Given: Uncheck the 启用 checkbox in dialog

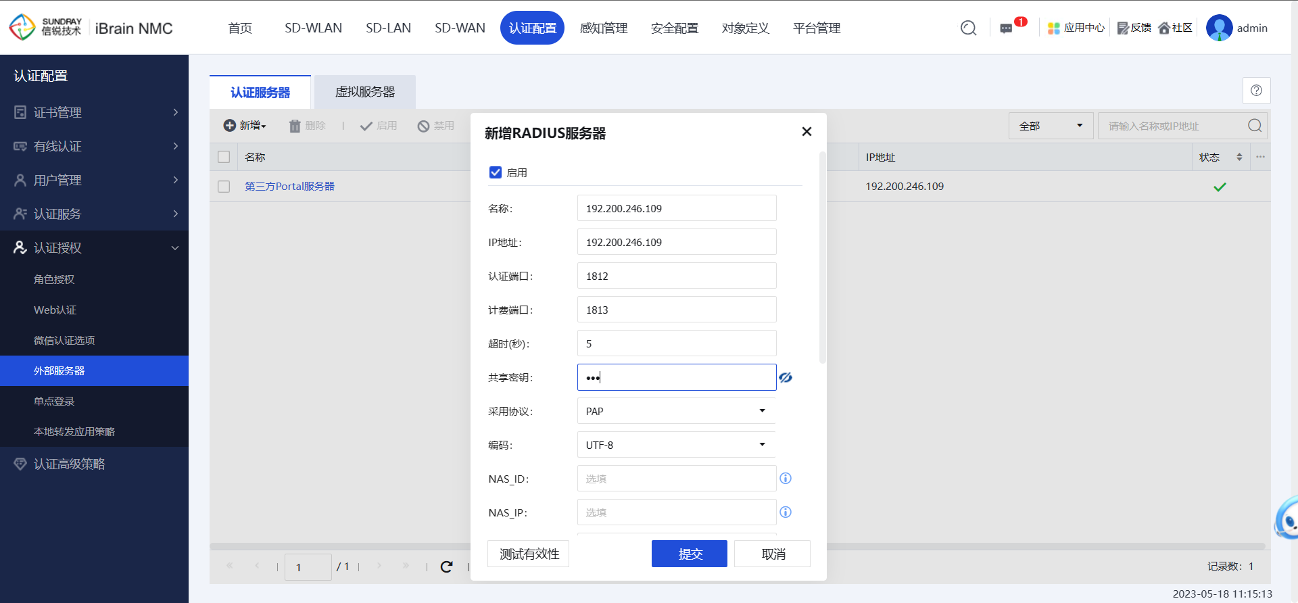Looking at the screenshot, I should (496, 172).
